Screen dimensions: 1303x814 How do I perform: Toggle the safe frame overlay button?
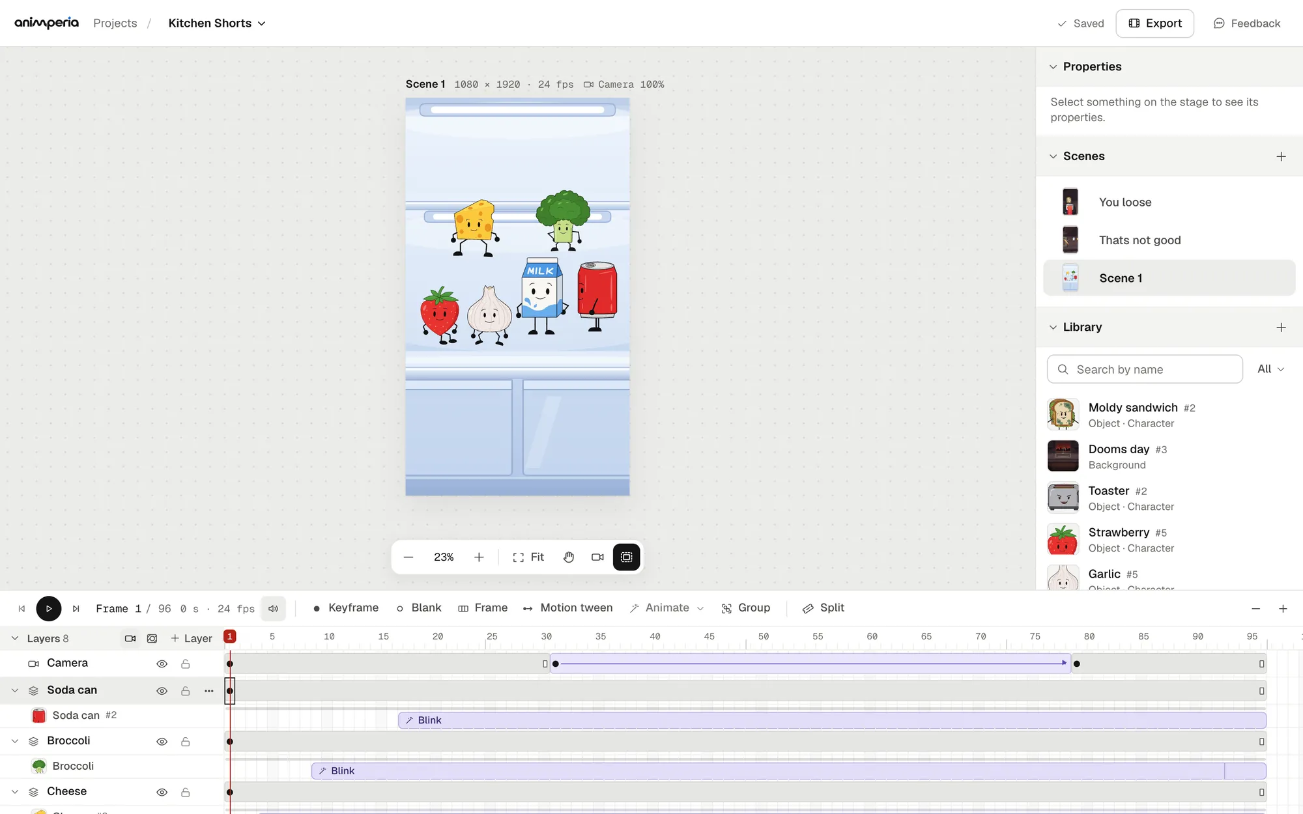click(626, 557)
